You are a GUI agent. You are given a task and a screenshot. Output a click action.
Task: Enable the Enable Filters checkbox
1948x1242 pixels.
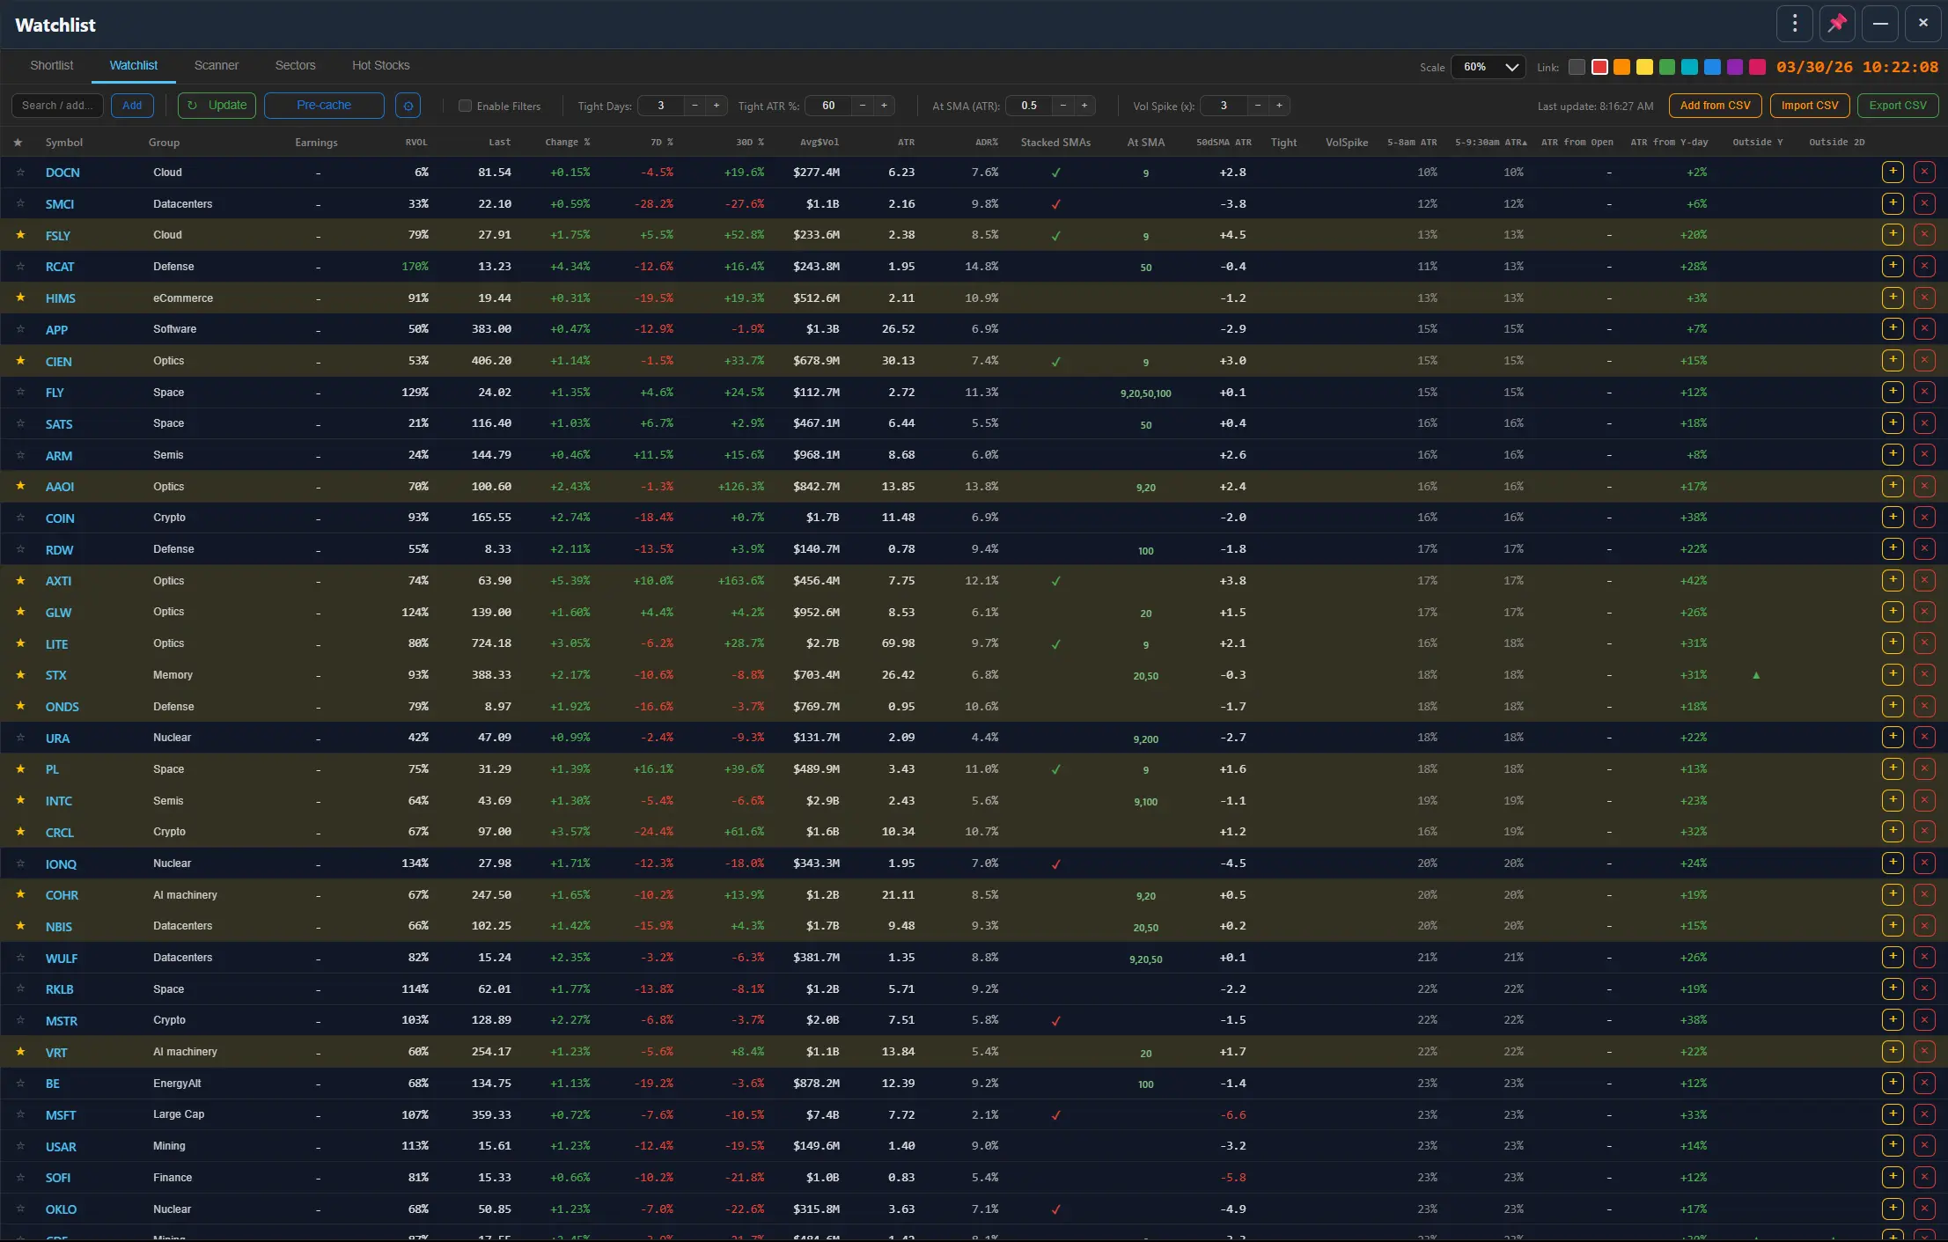pyautogui.click(x=464, y=106)
